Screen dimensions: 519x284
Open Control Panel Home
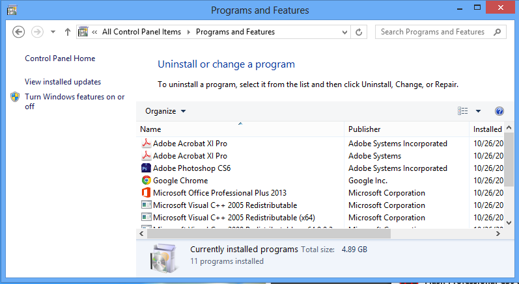[x=60, y=58]
